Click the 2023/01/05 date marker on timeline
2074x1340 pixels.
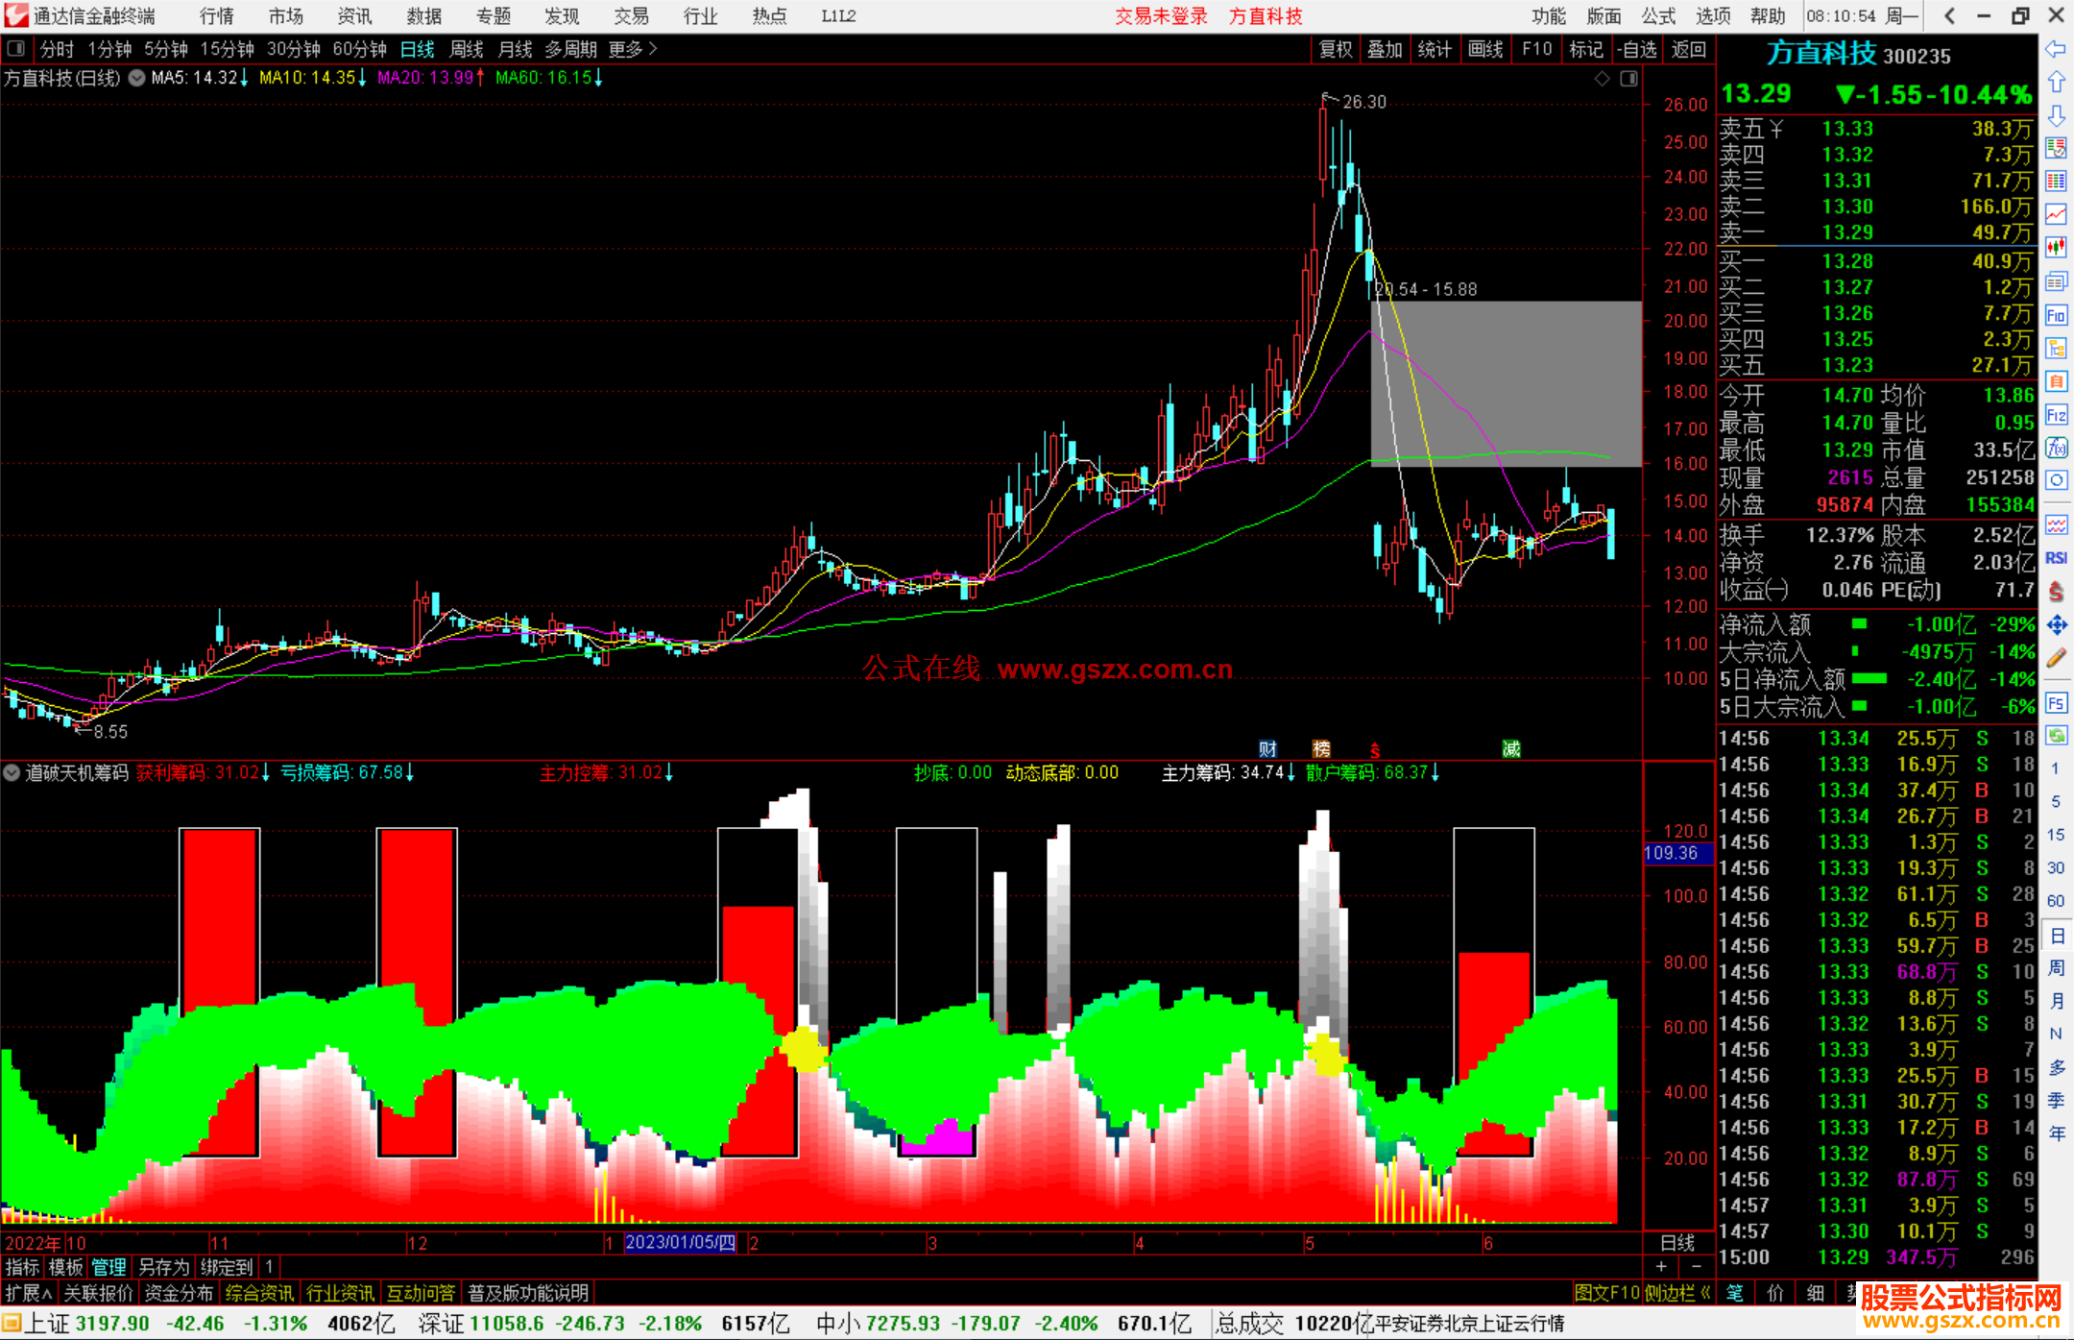click(x=680, y=1243)
